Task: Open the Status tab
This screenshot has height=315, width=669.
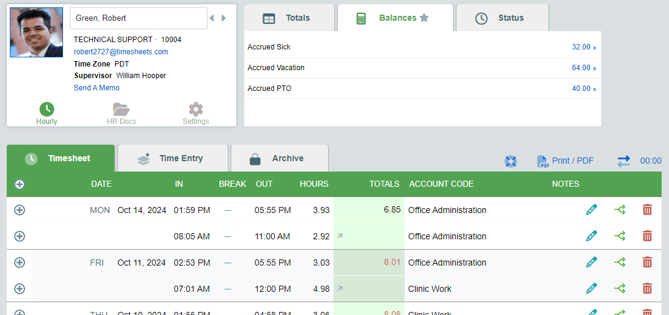Action: pyautogui.click(x=502, y=18)
